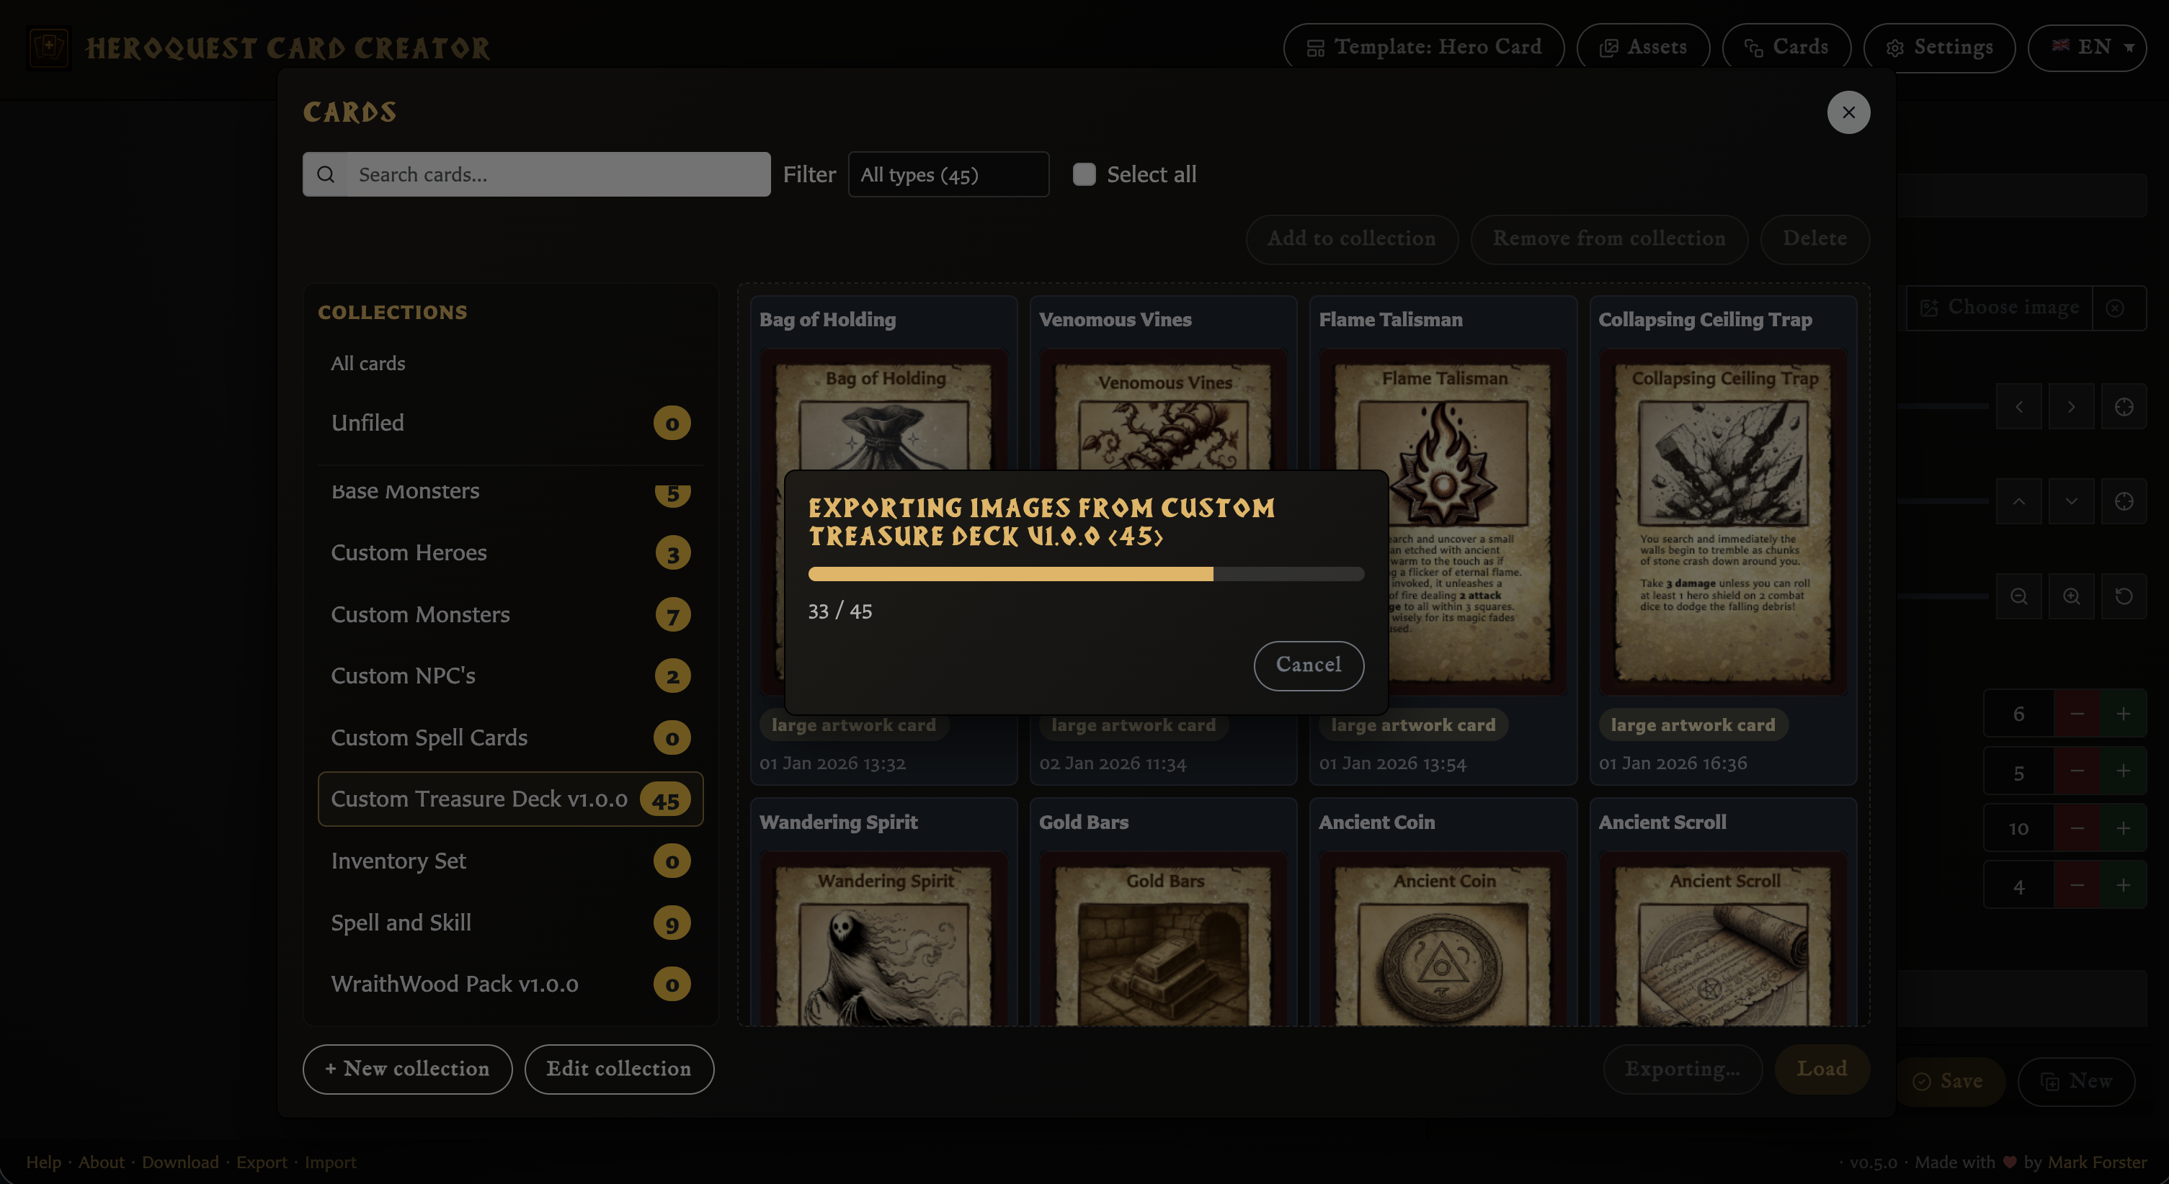This screenshot has width=2169, height=1184.
Task: Open the Export footer link
Action: point(262,1163)
